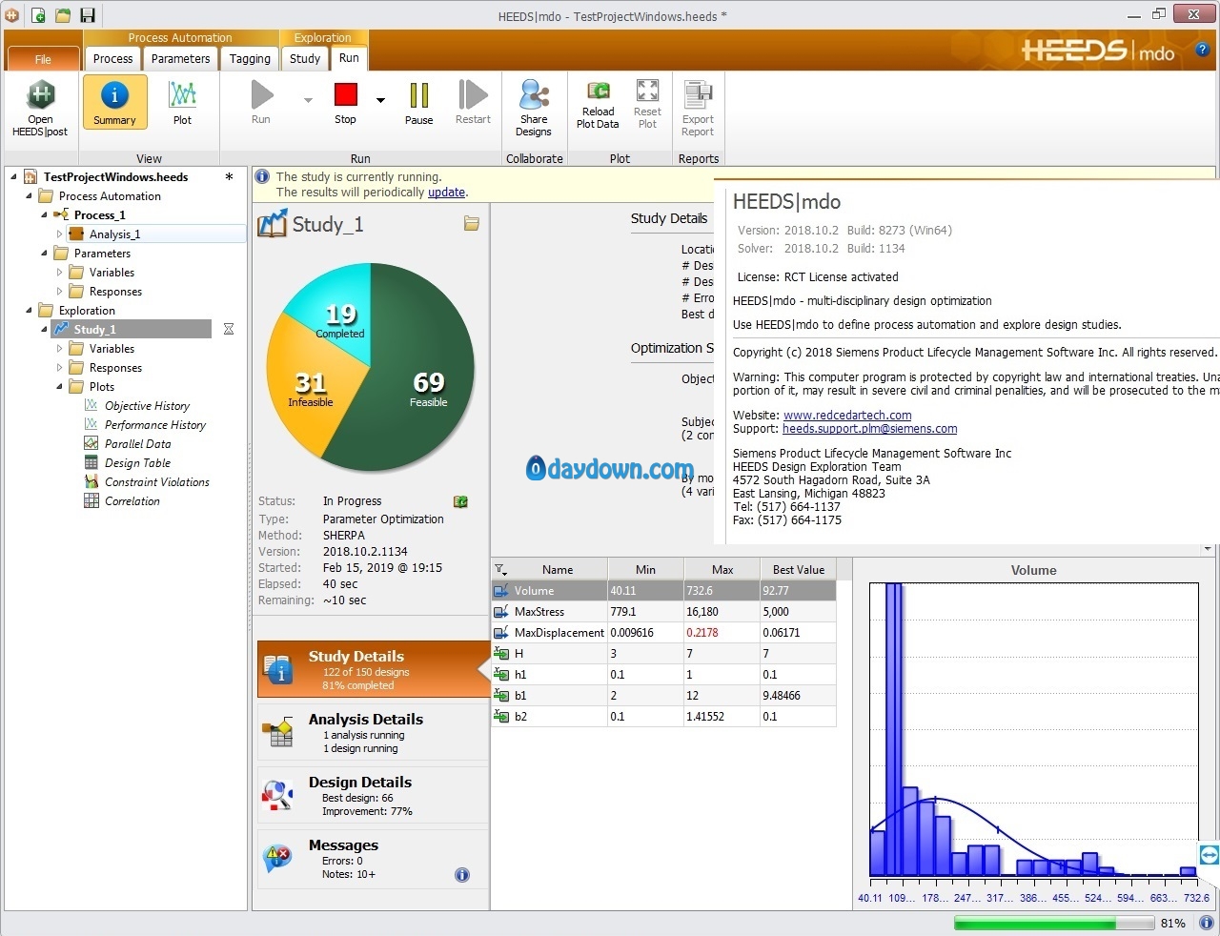The image size is (1220, 936).
Task: Click the Stop button to halt the study
Action: pos(345,103)
